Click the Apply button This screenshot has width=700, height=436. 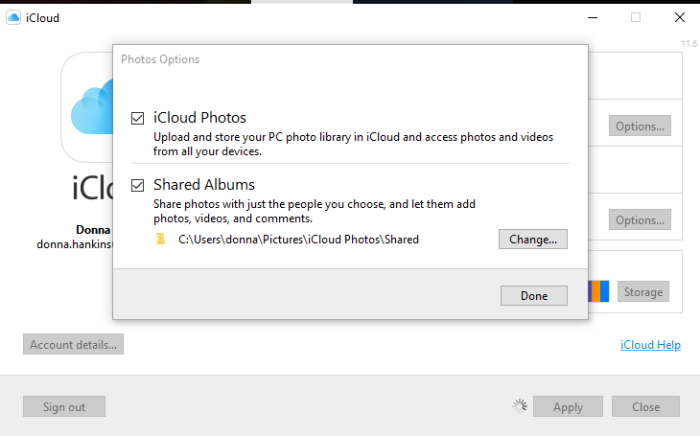tap(568, 406)
